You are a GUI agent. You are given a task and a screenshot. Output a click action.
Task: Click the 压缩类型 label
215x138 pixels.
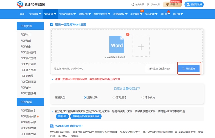coord(60,98)
